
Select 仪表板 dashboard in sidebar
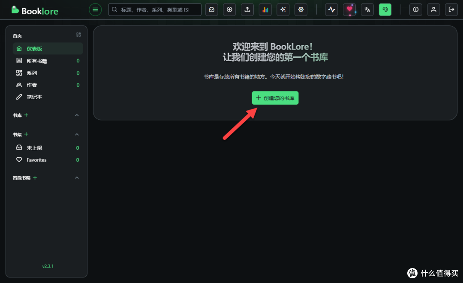48,49
